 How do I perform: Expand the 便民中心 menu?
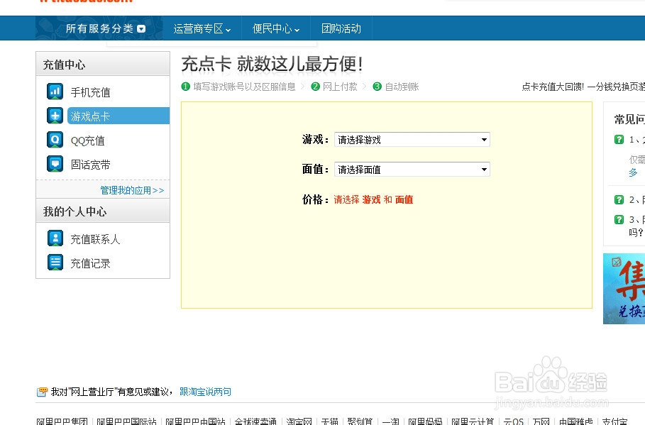click(x=275, y=28)
